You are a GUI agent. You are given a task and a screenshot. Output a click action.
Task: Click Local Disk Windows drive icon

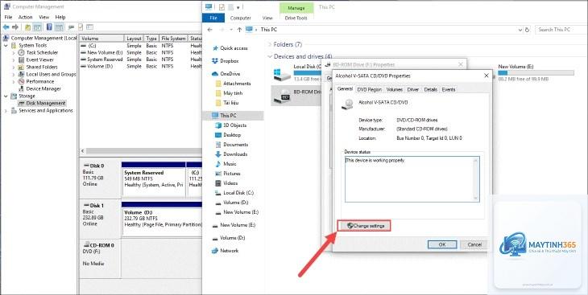tap(282, 74)
